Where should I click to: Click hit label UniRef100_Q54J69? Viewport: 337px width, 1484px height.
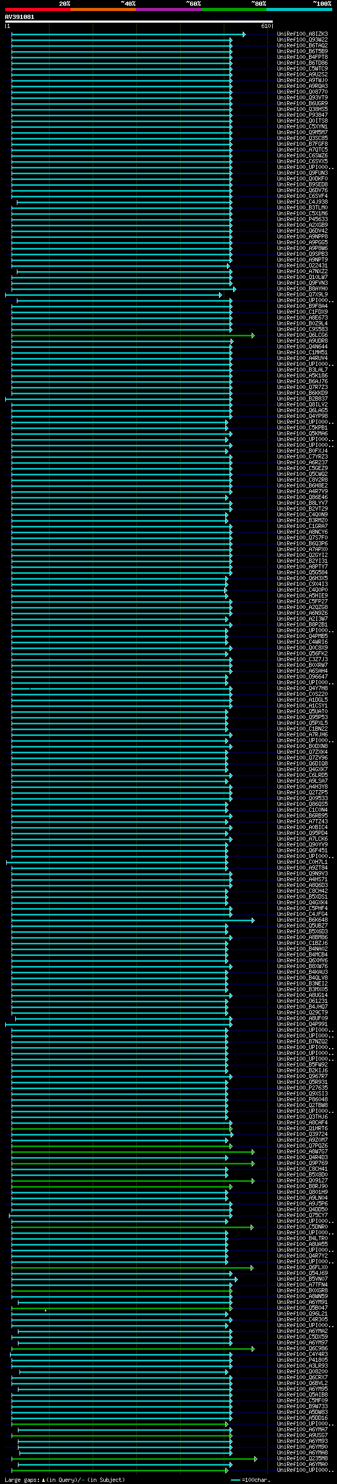[x=302, y=1273]
